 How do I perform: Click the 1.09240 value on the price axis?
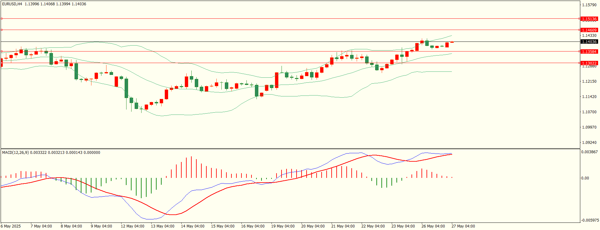pyautogui.click(x=589, y=143)
